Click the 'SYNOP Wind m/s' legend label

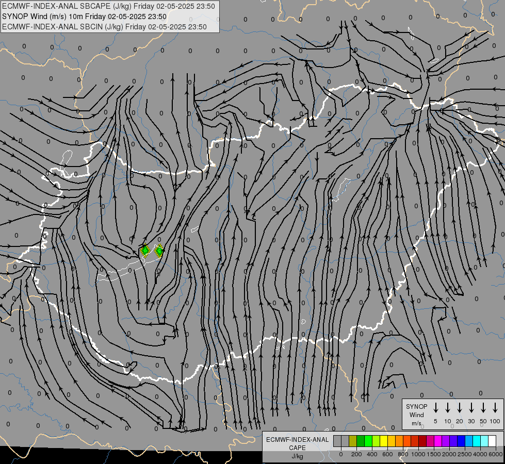416,415
